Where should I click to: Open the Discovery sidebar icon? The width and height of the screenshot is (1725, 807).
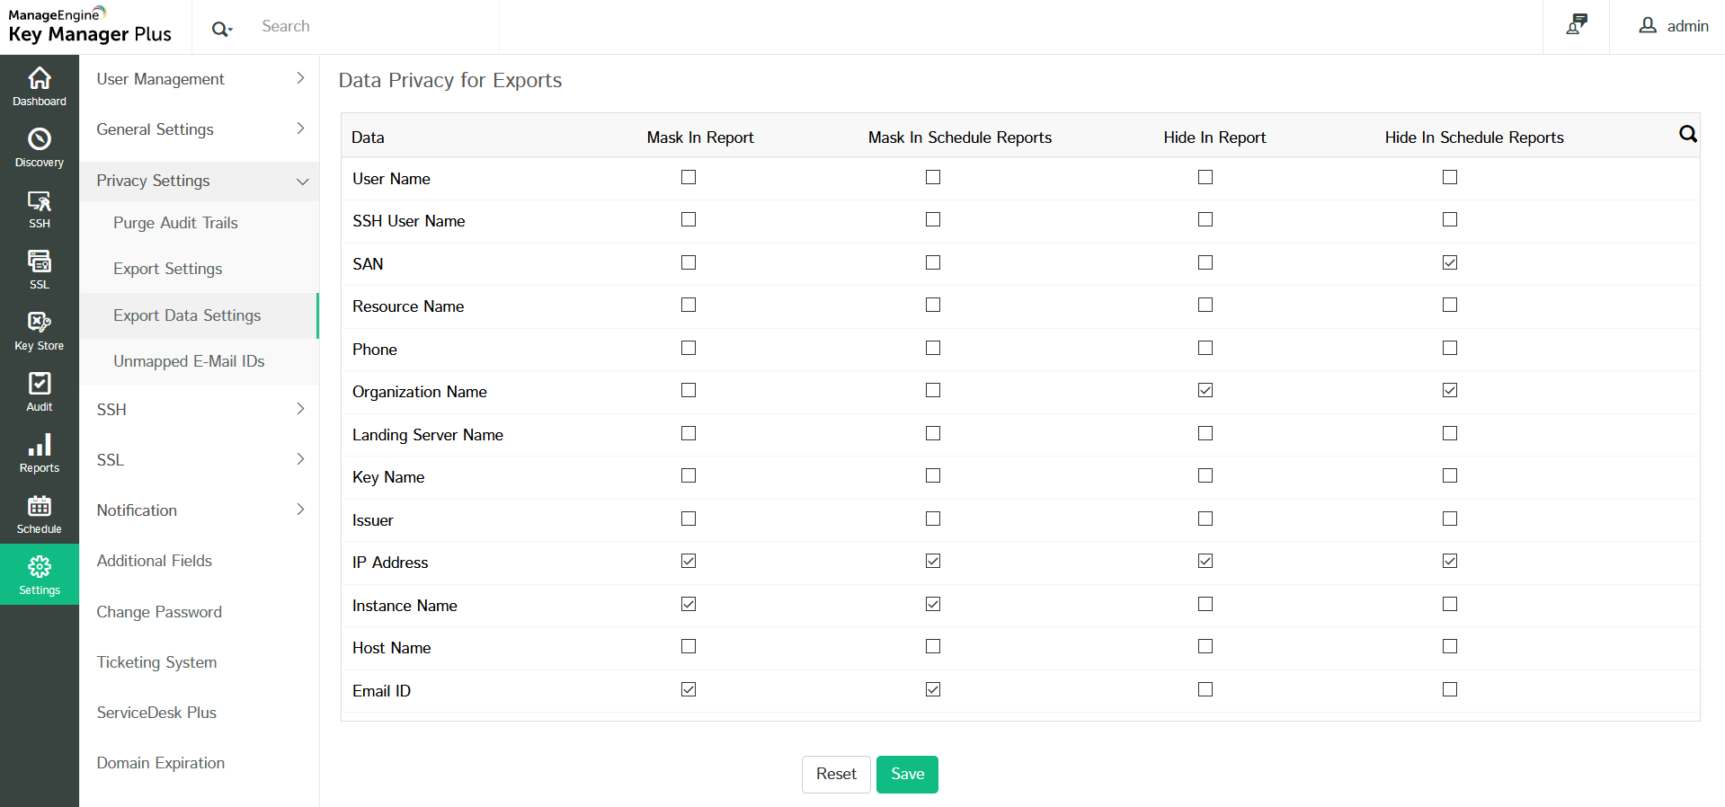click(x=40, y=140)
